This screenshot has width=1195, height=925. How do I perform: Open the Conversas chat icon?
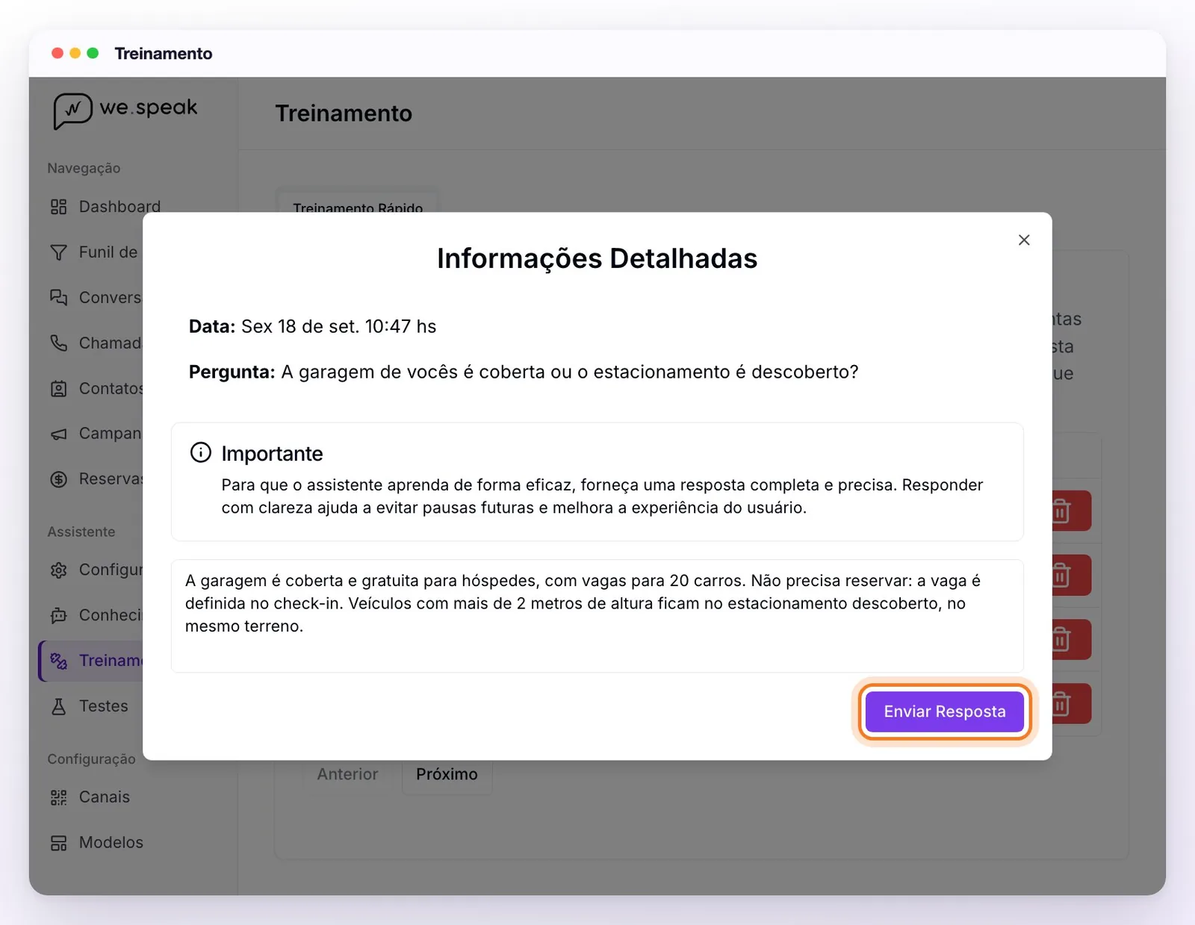pos(58,297)
